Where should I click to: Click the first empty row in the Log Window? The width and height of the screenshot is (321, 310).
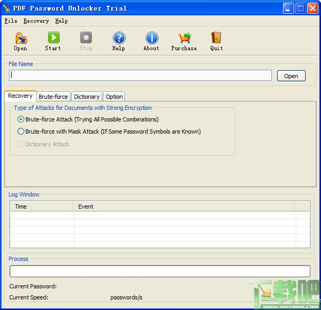point(160,215)
